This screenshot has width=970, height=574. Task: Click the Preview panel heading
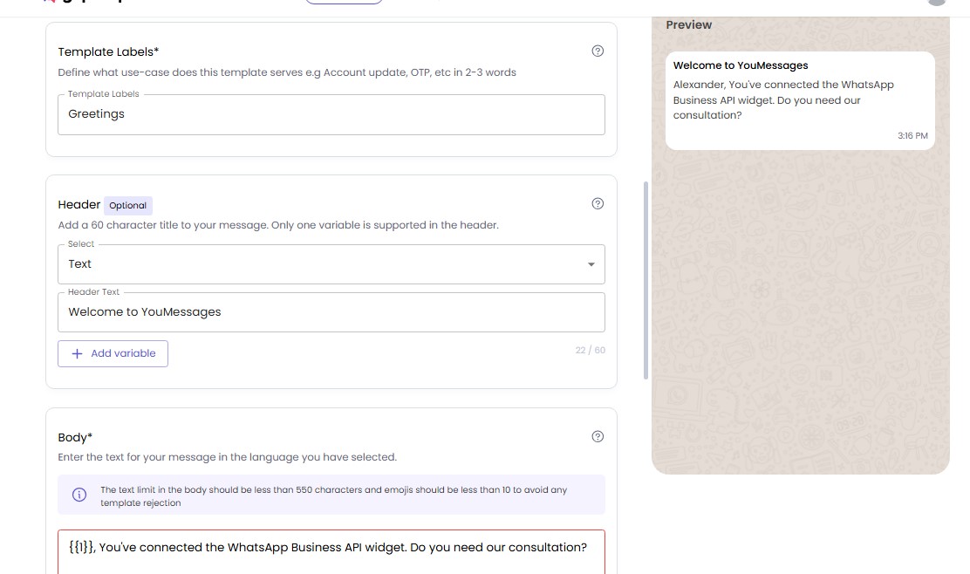tap(688, 25)
